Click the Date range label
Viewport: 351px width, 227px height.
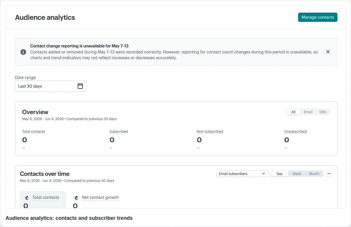[x=25, y=78]
